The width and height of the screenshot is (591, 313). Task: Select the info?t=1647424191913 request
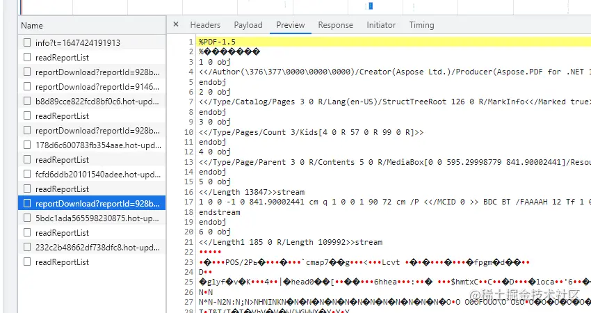[78, 43]
